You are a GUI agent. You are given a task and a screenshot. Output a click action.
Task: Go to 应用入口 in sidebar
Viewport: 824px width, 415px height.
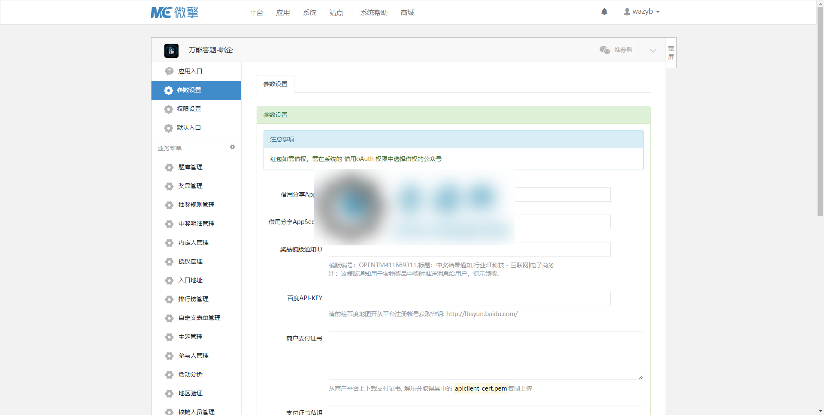[x=196, y=72]
